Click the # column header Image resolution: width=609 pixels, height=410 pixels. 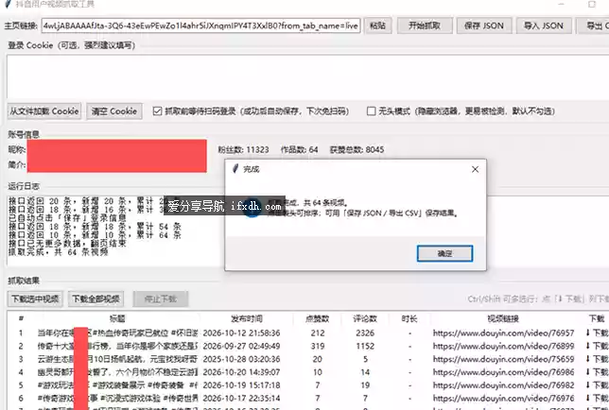21,319
